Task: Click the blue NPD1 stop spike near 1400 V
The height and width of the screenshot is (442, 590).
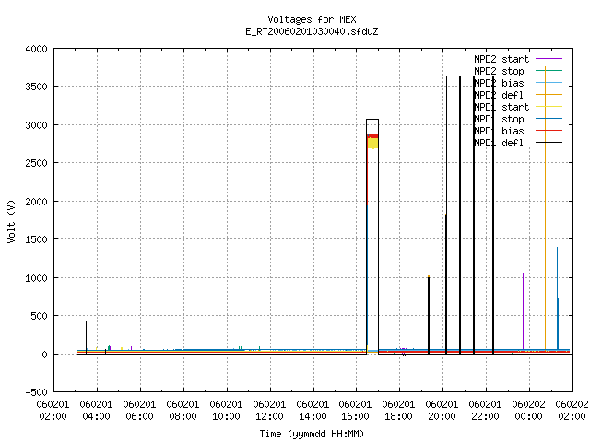Action: (557, 298)
